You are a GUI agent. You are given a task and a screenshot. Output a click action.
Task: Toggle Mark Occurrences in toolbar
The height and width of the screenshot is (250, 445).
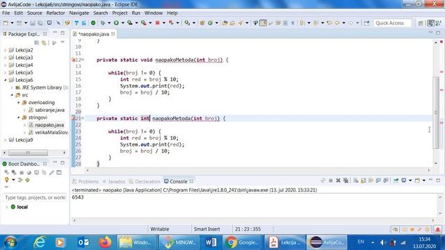click(264, 23)
